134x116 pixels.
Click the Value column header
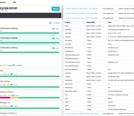(x=109, y=22)
